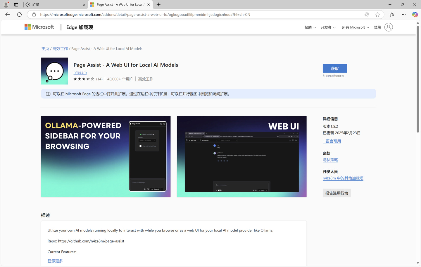Expand the 开发者 dropdown menu
This screenshot has height=267, width=421.
[328, 27]
